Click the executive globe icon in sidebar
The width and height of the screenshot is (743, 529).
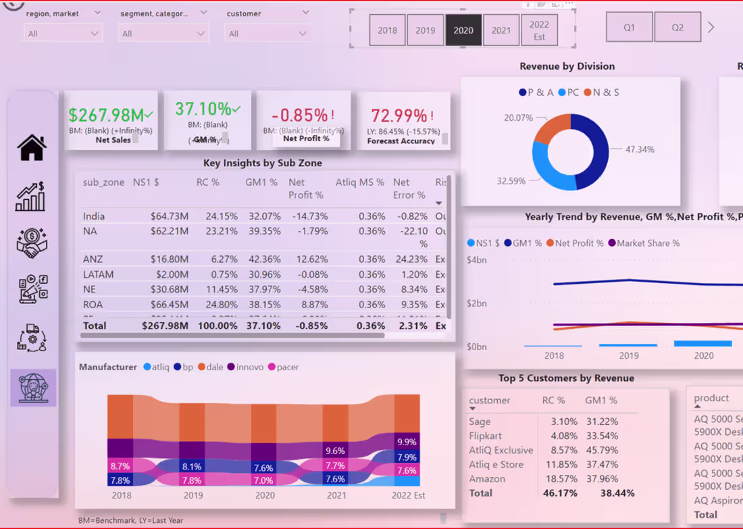(32, 387)
